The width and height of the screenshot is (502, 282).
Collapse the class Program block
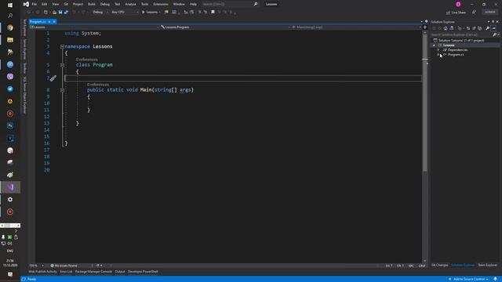pos(62,65)
